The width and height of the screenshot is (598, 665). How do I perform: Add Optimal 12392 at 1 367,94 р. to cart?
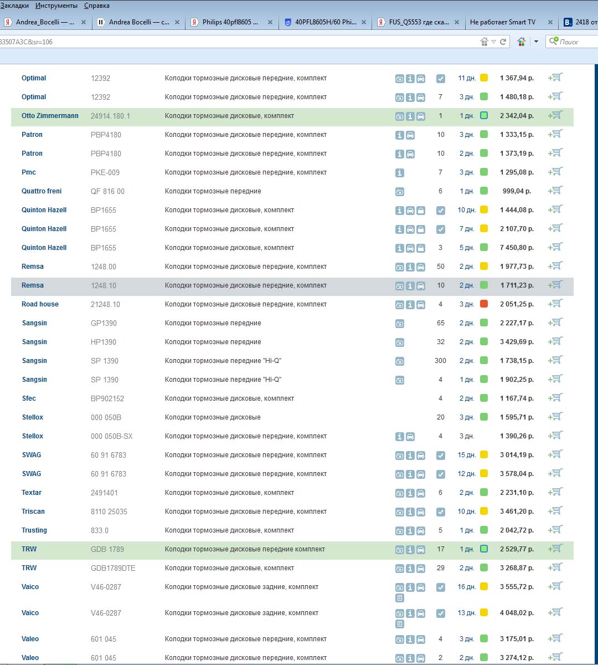tap(555, 78)
